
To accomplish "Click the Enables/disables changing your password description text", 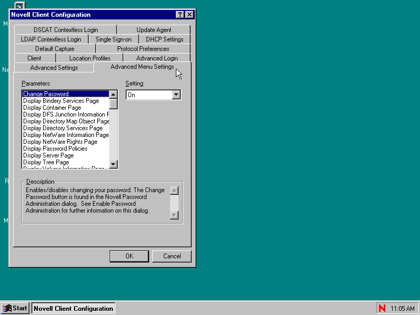I will pos(95,201).
